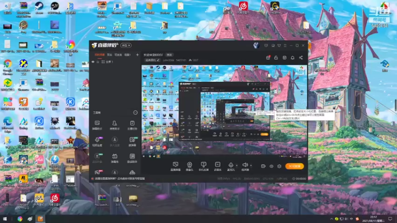Toggle the preview eye icon near settings
This screenshot has height=223, width=397.
pyautogui.click(x=271, y=166)
